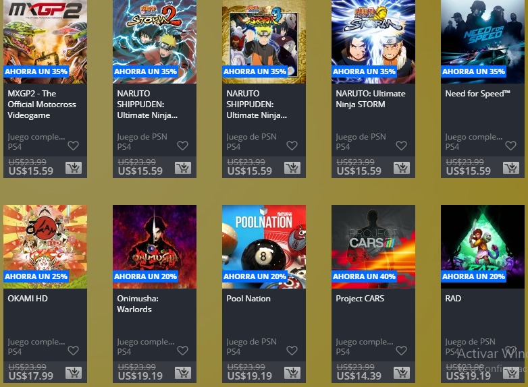Image resolution: width=528 pixels, height=387 pixels.
Task: Add Pool Nation to cart
Action: [292, 373]
